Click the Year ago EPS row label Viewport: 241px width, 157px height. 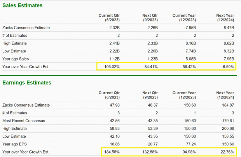[x=15, y=143]
